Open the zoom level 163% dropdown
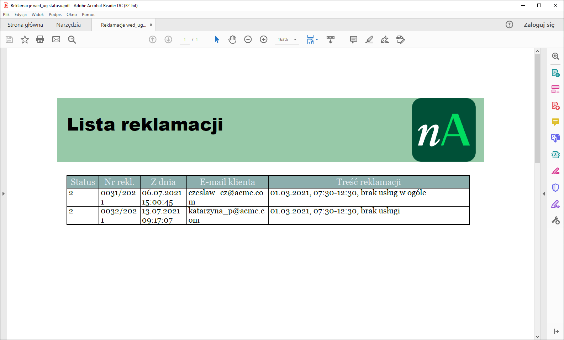 click(x=295, y=39)
